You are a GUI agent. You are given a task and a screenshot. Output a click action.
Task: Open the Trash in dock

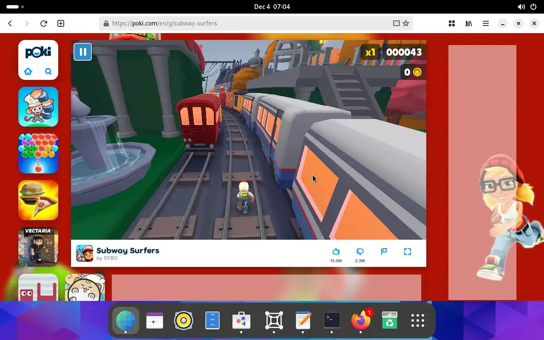click(389, 321)
